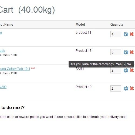Remove Samsung Galaxy Tab via red X

(x=132, y=70)
